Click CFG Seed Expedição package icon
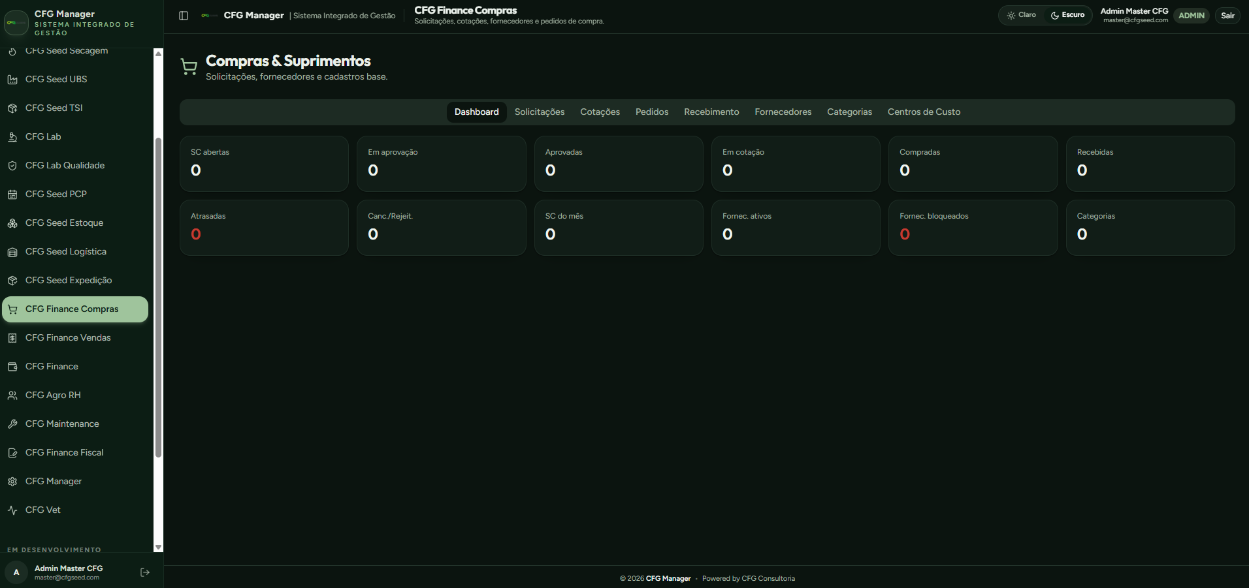Image resolution: width=1249 pixels, height=588 pixels. click(12, 281)
